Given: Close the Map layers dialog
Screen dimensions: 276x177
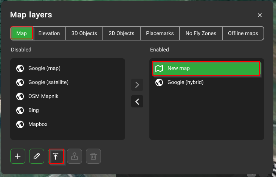Looking at the screenshot, I should (260, 15).
